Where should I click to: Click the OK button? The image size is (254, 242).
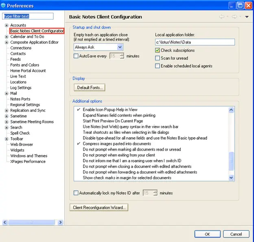pos(207,234)
